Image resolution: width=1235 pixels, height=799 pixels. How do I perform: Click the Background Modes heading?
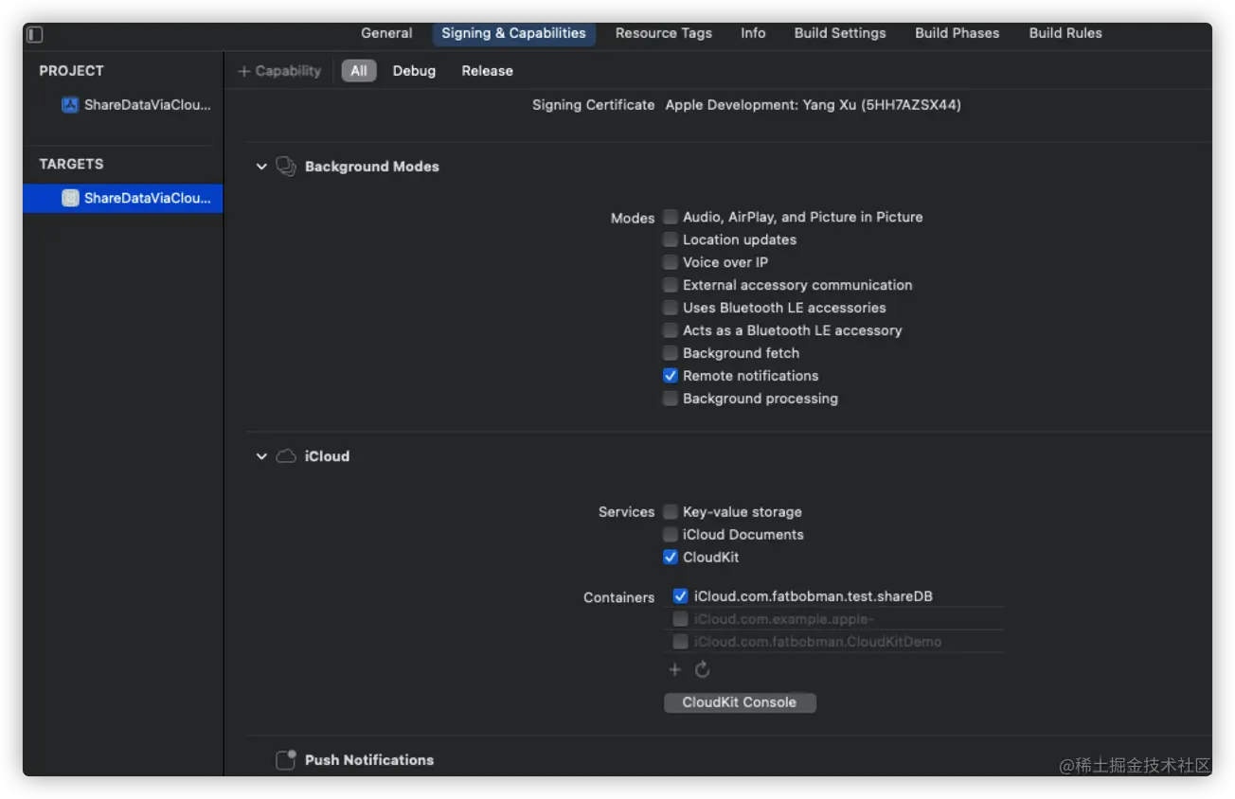pyautogui.click(x=372, y=167)
